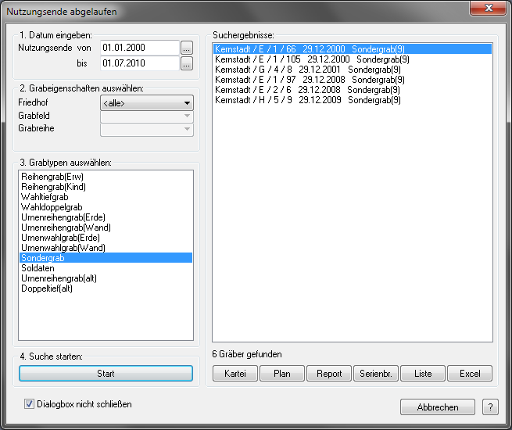Open the Grabreihe dropdown

146,129
